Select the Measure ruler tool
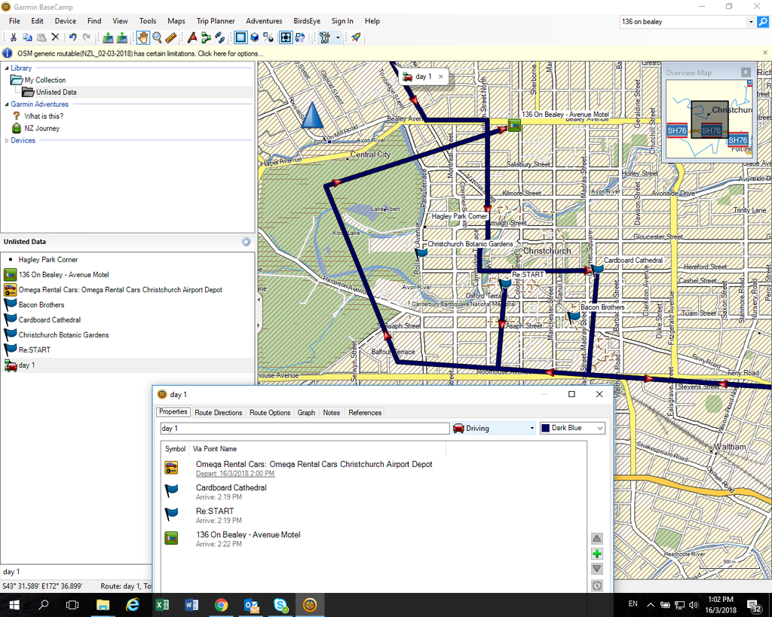772x617 pixels. pos(171,38)
